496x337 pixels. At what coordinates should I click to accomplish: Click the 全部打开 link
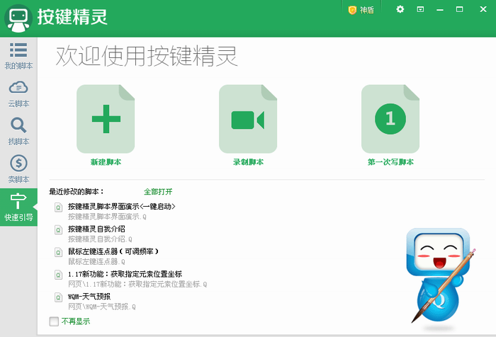click(x=158, y=192)
